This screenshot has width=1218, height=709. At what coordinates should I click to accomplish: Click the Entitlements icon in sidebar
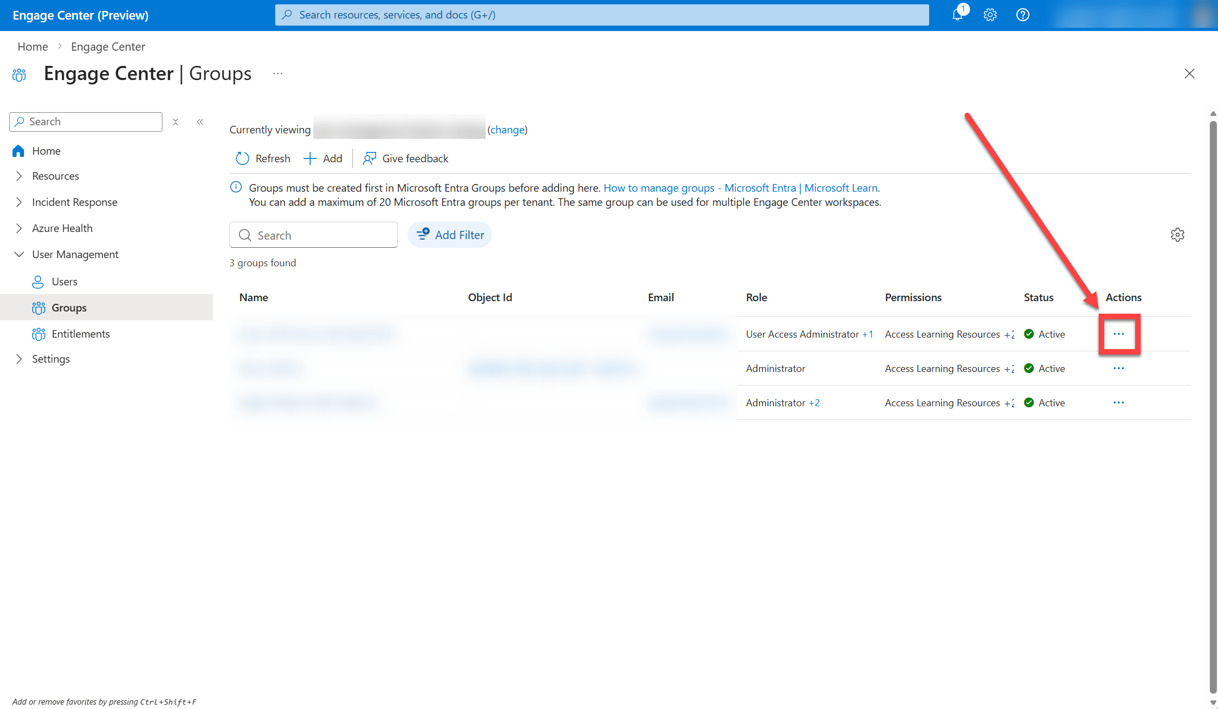pos(38,334)
